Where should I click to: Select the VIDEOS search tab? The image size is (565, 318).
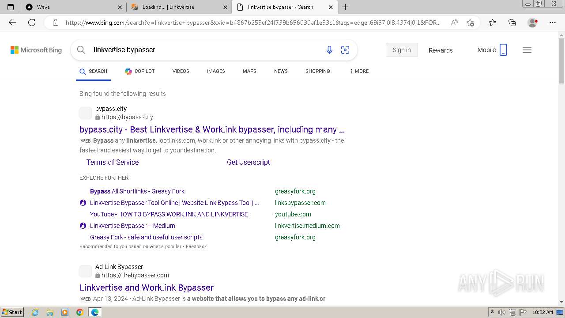181,71
